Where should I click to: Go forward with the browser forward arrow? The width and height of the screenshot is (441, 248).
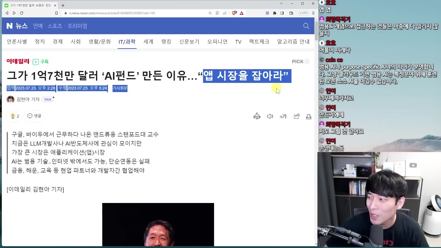[14, 13]
